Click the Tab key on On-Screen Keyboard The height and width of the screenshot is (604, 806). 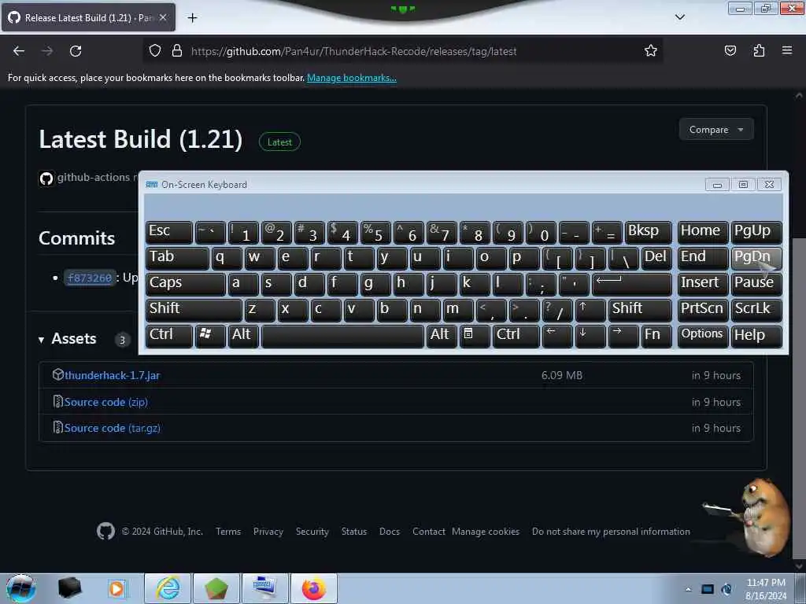[x=177, y=258]
